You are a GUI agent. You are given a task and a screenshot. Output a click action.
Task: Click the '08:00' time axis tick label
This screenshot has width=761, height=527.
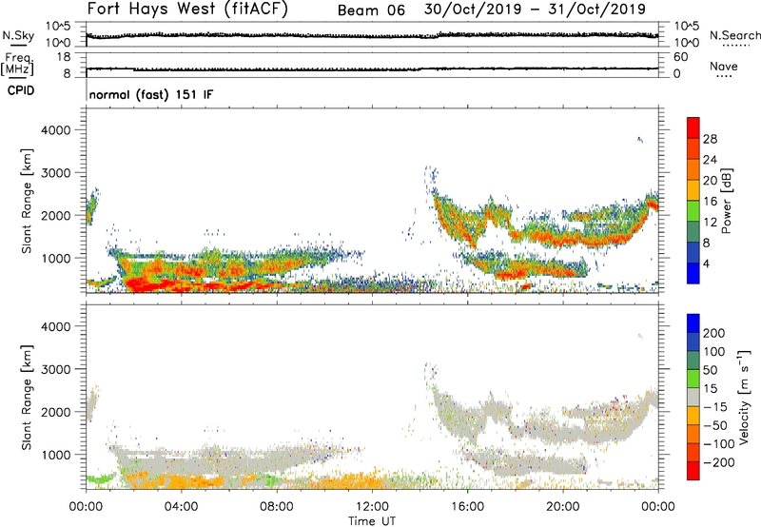[x=277, y=507]
